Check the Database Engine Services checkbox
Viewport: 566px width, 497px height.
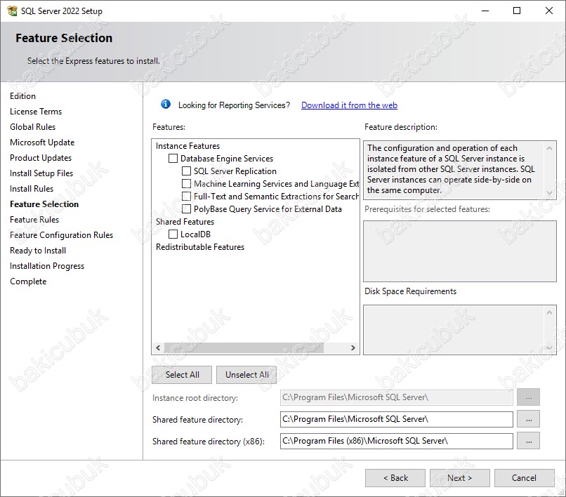173,159
